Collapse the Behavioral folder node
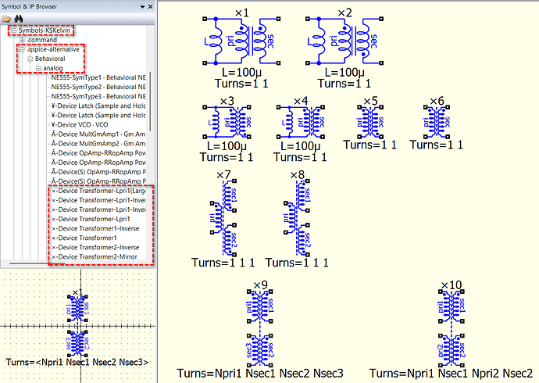The width and height of the screenshot is (539, 383). (x=30, y=59)
